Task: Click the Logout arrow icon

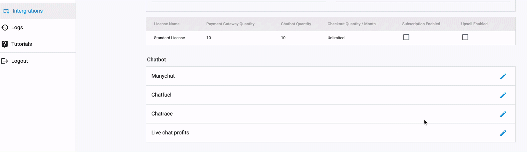Action: point(5,61)
